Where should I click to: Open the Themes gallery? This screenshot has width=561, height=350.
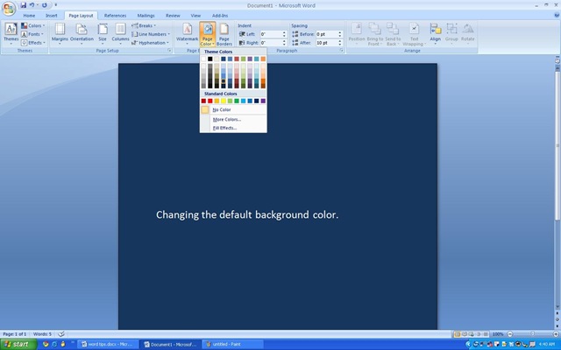[11, 34]
